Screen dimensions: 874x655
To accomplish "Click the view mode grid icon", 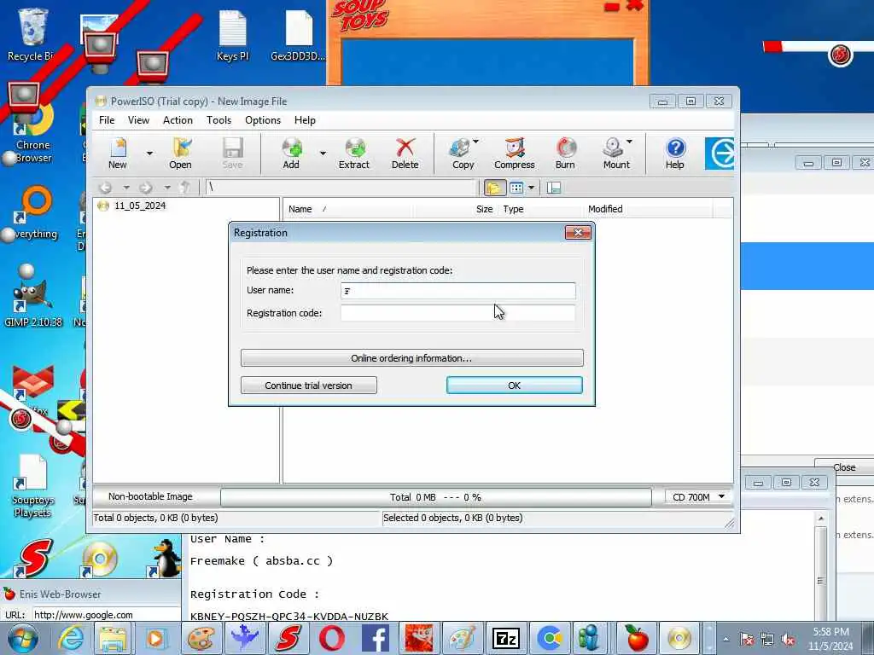I will 516,188.
